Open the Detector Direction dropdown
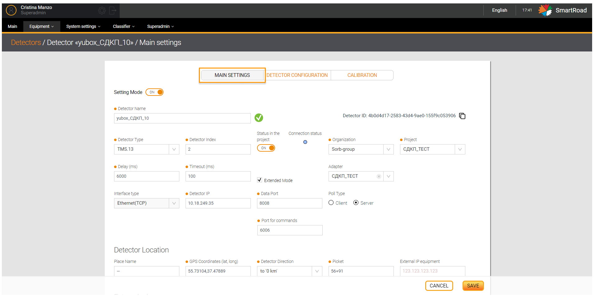The height and width of the screenshot is (298, 594). coord(290,271)
